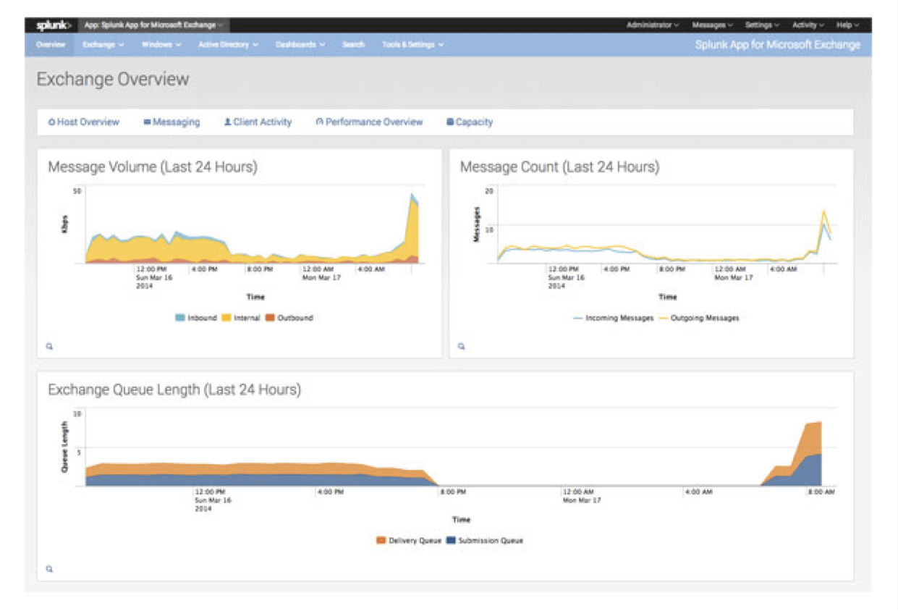Toggle Submission Queue legend entry
This screenshot has width=898, height=611.
(x=485, y=541)
